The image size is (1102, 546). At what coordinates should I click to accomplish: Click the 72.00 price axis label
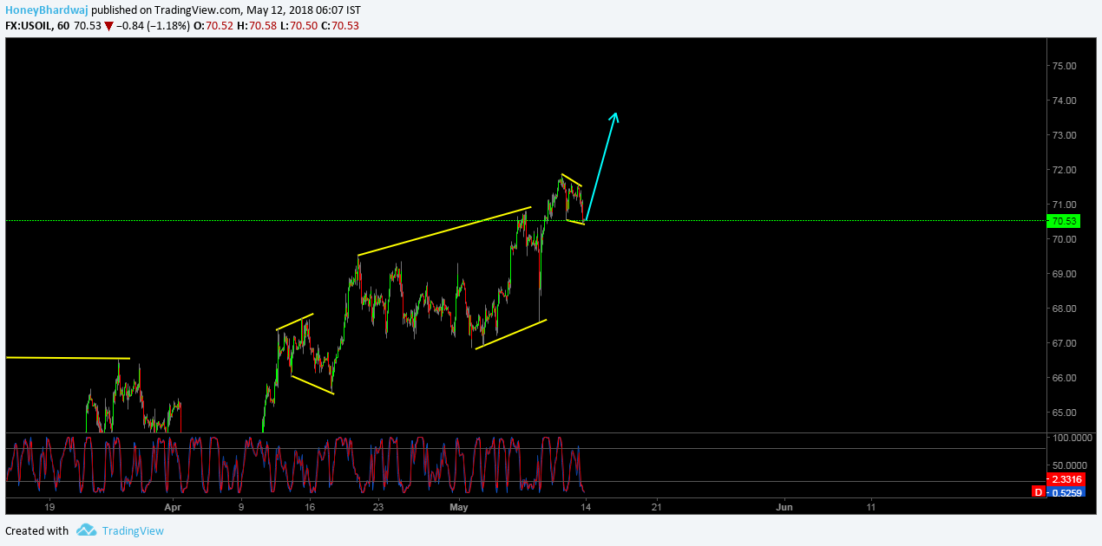point(1064,170)
